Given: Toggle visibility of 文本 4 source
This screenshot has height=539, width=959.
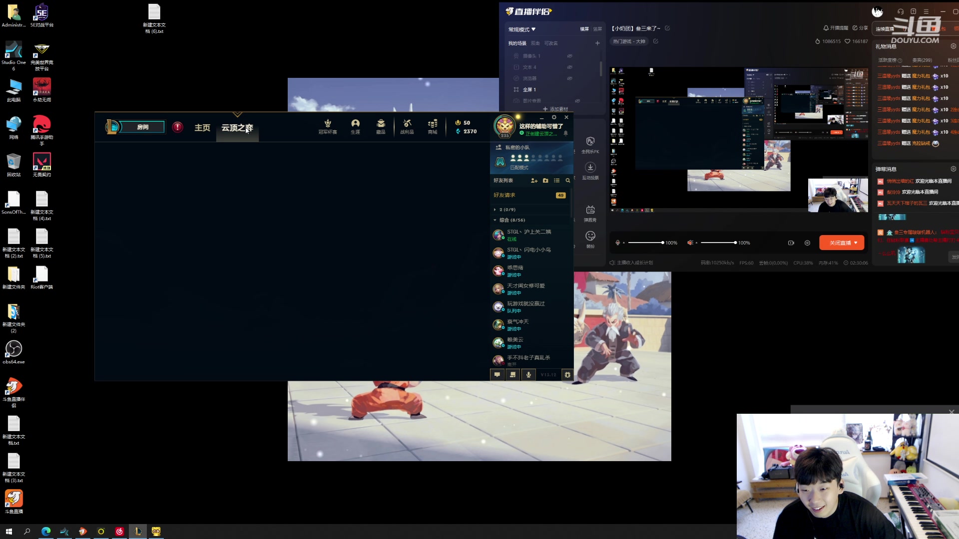Looking at the screenshot, I should [x=569, y=67].
